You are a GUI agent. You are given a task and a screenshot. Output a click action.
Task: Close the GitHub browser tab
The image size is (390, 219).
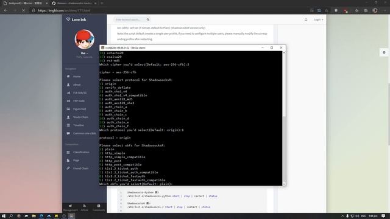pos(95,3)
